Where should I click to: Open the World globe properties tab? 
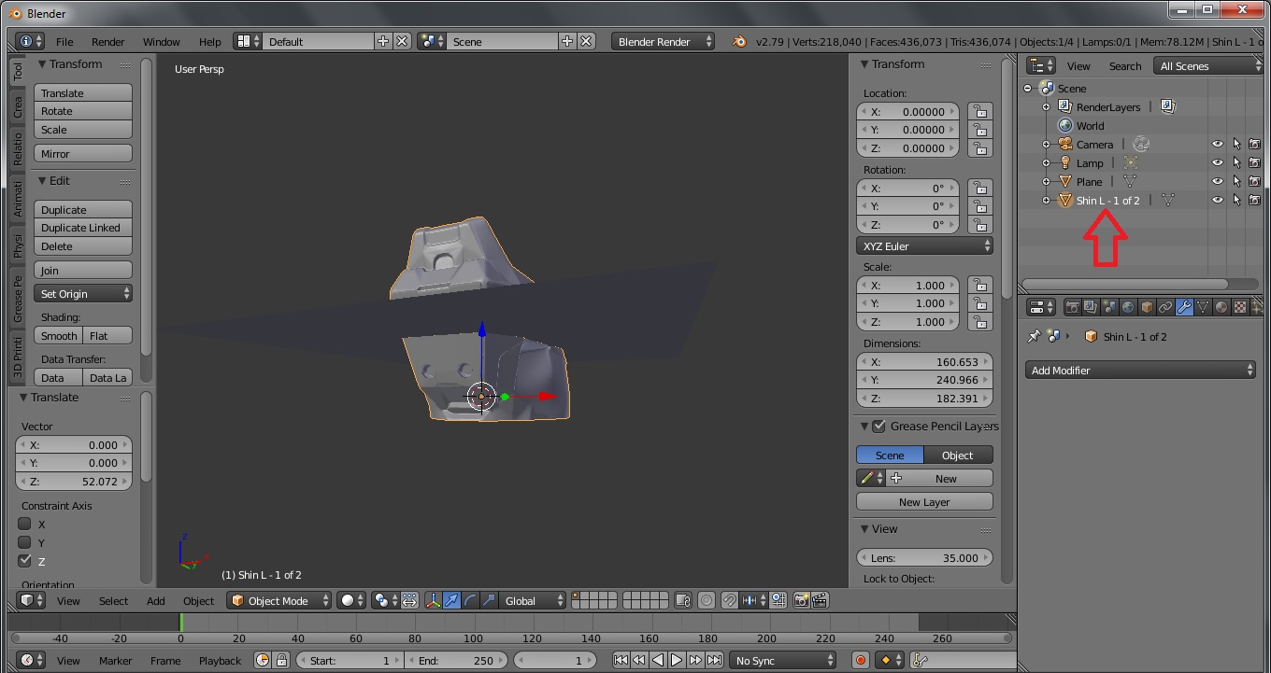tap(1128, 307)
